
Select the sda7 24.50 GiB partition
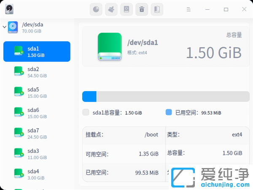point(37,133)
